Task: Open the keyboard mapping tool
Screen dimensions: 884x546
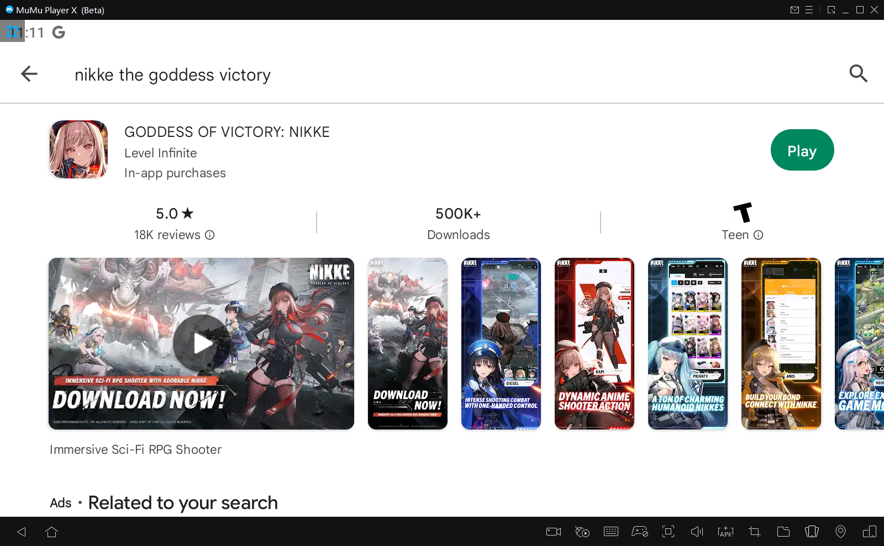Action: pos(611,532)
